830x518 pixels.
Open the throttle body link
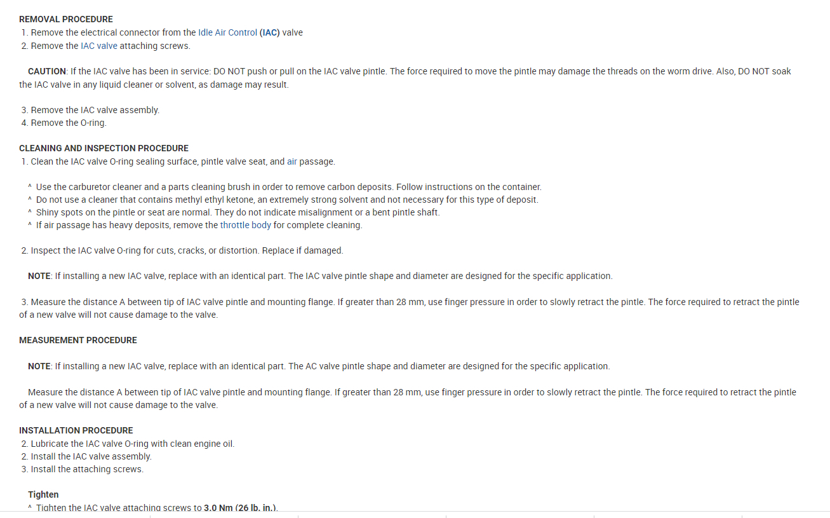click(245, 225)
